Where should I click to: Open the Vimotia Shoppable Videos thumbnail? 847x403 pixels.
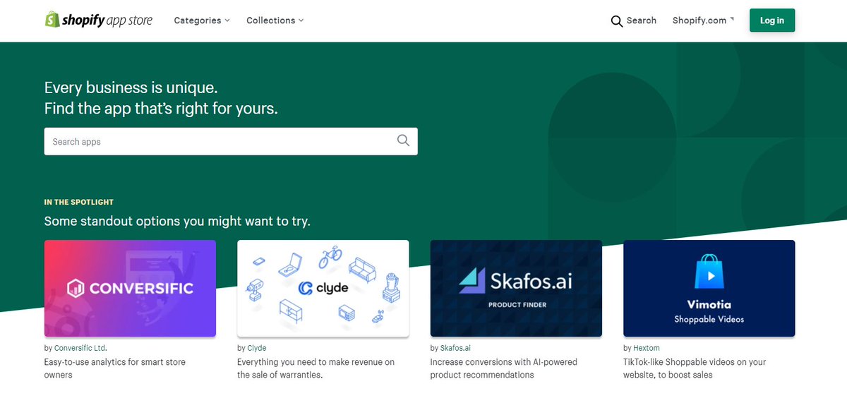pos(709,288)
